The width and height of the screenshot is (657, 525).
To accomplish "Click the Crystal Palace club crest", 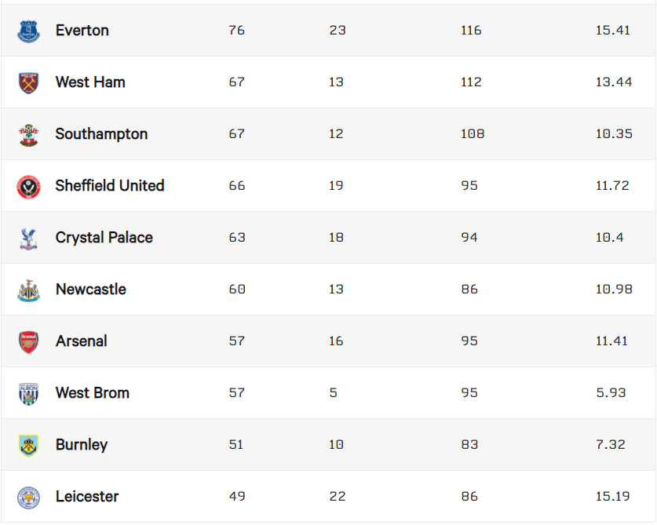I will [x=28, y=238].
